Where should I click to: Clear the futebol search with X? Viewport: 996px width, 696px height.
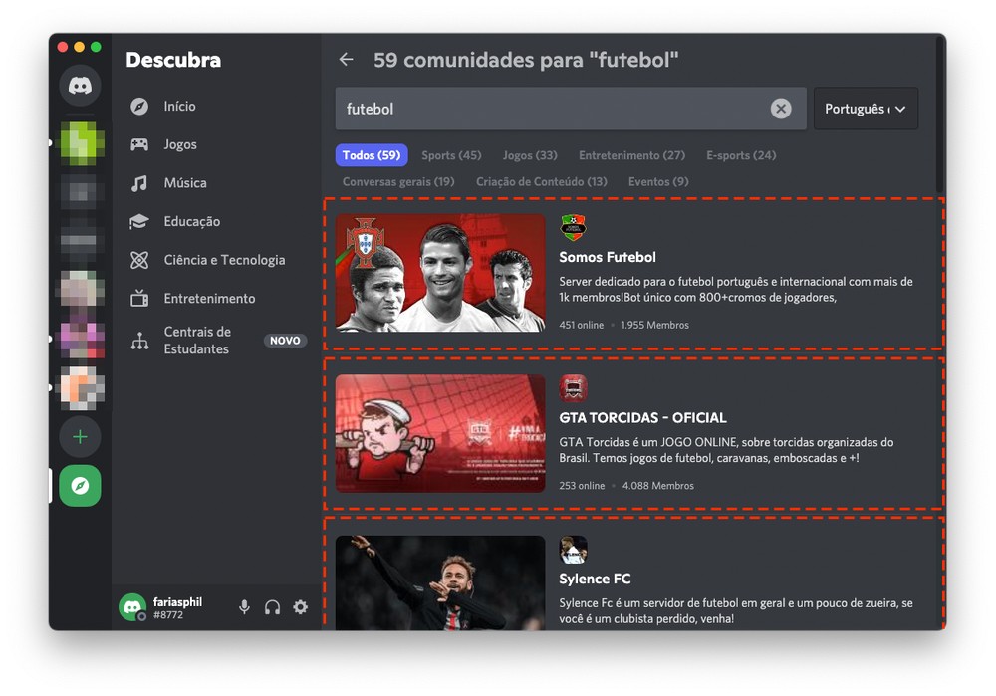[781, 109]
